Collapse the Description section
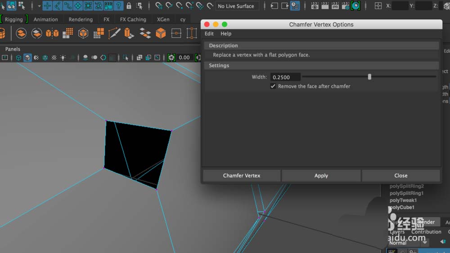This screenshot has width=450, height=253. tap(321, 45)
